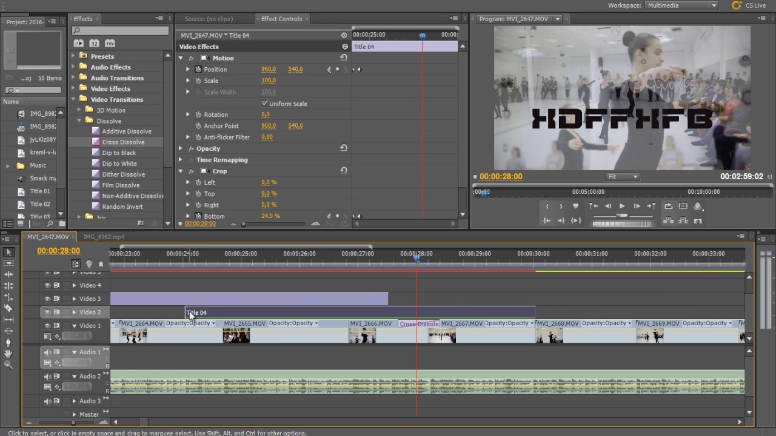Select the Slide tool
The image size is (776, 436).
pyautogui.click(x=8, y=331)
